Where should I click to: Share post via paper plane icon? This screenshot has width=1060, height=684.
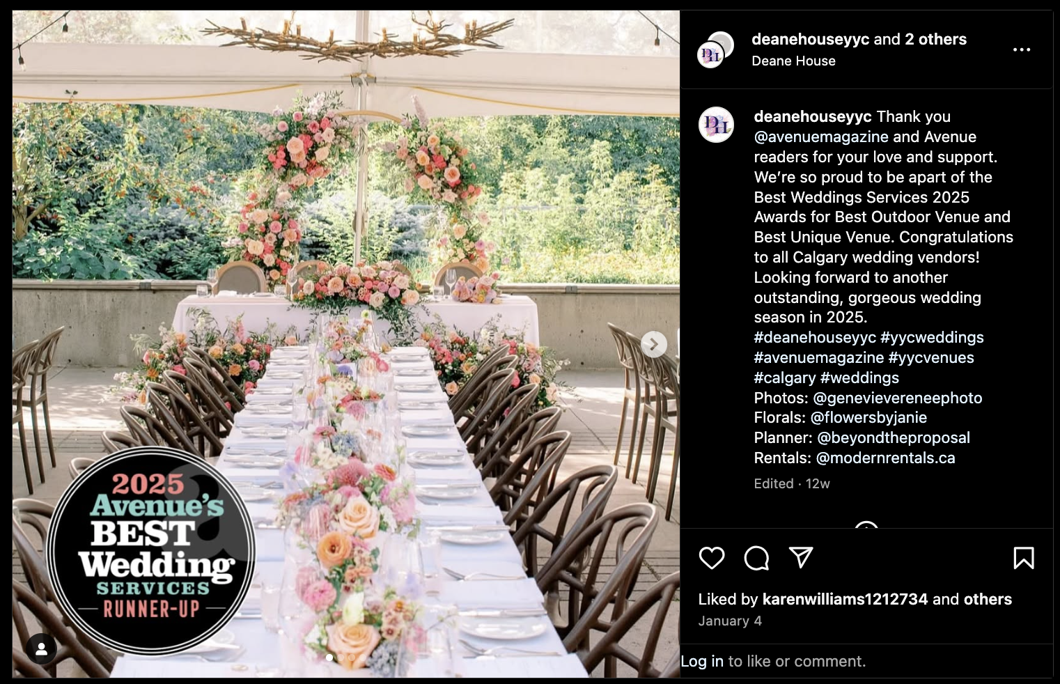click(x=801, y=557)
